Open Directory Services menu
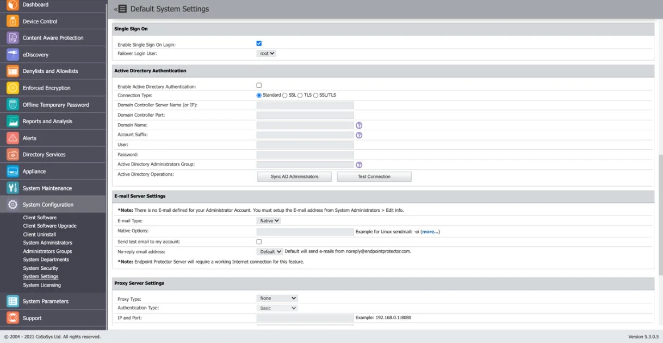663x343 pixels. coord(53,155)
